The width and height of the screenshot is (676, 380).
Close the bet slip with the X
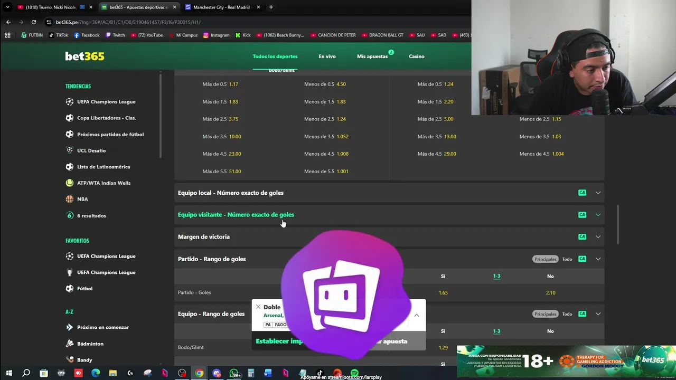tap(258, 307)
